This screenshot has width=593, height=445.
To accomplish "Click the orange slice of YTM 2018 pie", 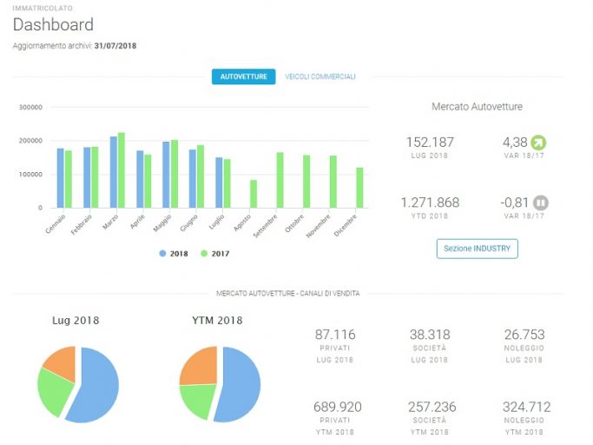I will (x=201, y=367).
